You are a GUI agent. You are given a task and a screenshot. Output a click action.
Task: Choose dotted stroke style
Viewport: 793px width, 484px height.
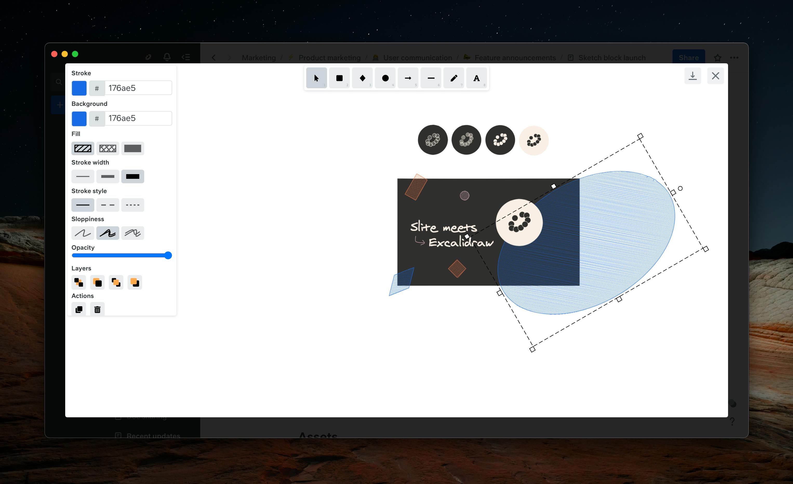coord(132,205)
